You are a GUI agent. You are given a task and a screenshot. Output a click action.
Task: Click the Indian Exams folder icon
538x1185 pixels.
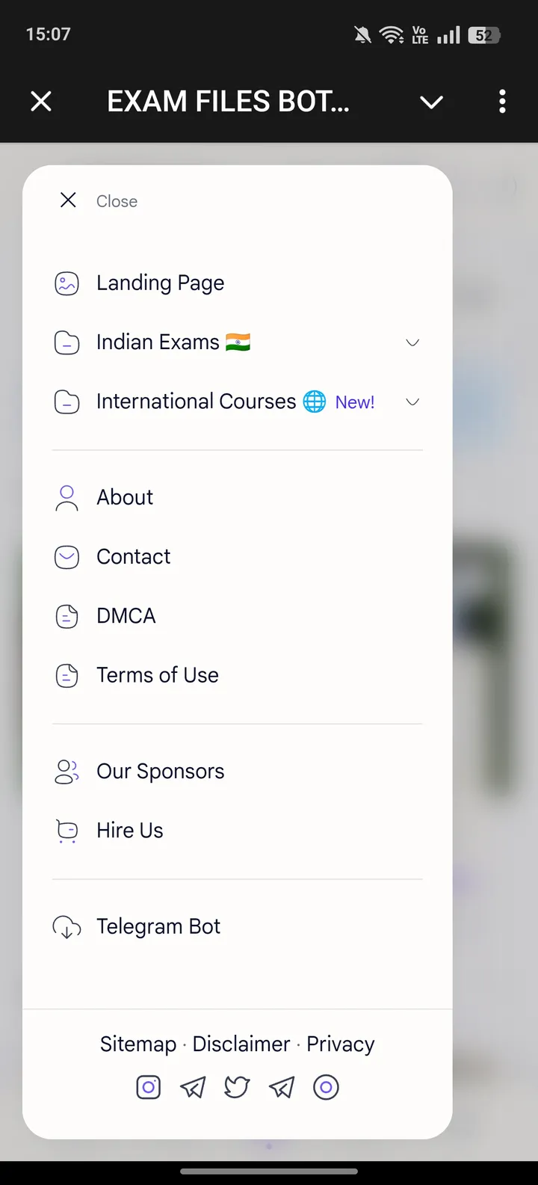point(67,343)
